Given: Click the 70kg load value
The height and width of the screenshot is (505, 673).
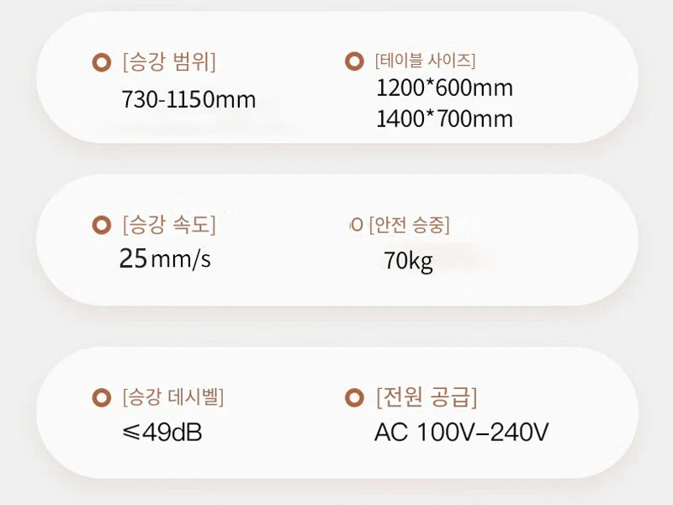Looking at the screenshot, I should point(408,261).
